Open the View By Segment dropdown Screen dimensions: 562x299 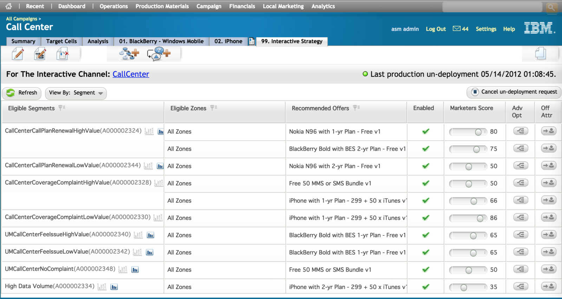76,93
